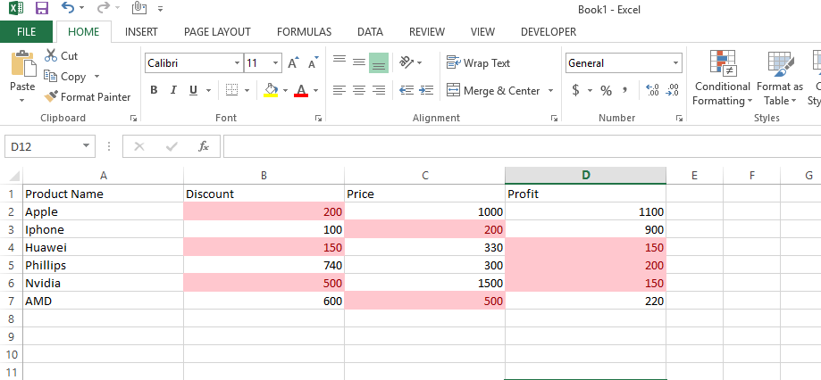Click the Percent Style icon
This screenshot has height=380, width=821.
[x=606, y=90]
